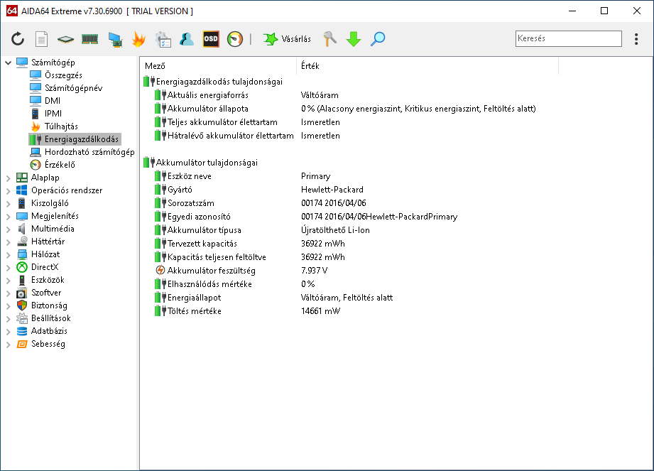Screen dimensions: 654x471
Task: Open the CPU chip toolbar icon
Action: point(66,39)
